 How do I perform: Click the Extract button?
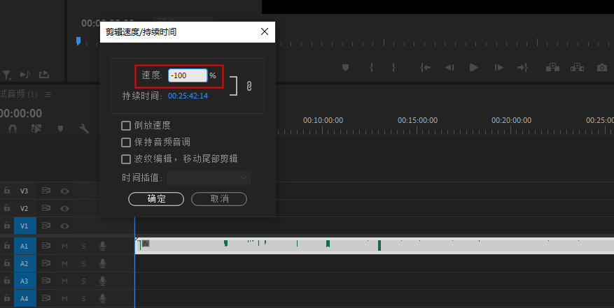577,68
